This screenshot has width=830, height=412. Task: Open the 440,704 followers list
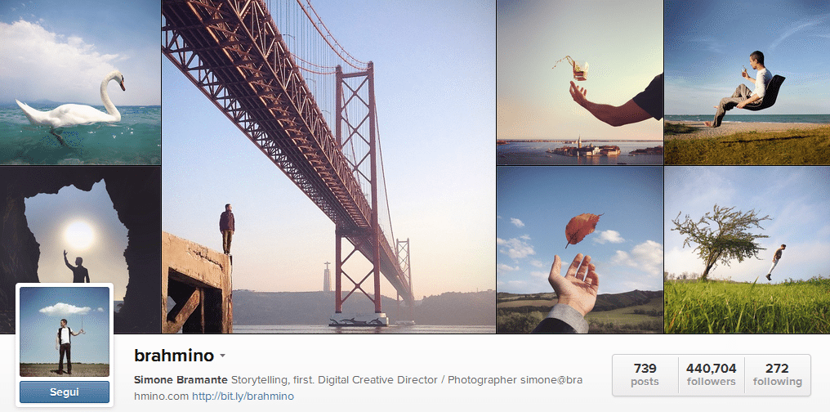(711, 374)
